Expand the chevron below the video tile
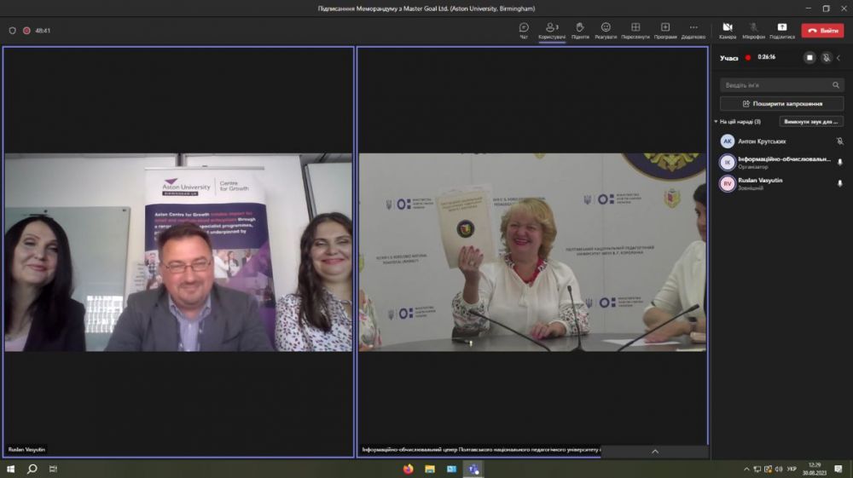This screenshot has width=853, height=478. pyautogui.click(x=654, y=452)
